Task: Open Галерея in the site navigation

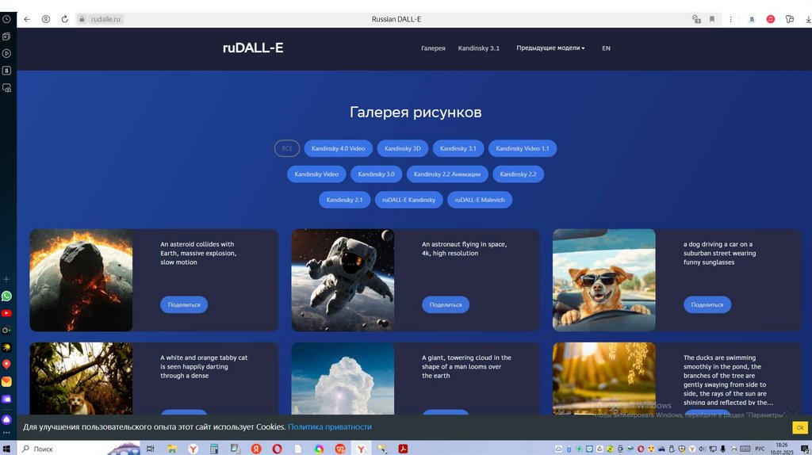Action: coord(433,48)
